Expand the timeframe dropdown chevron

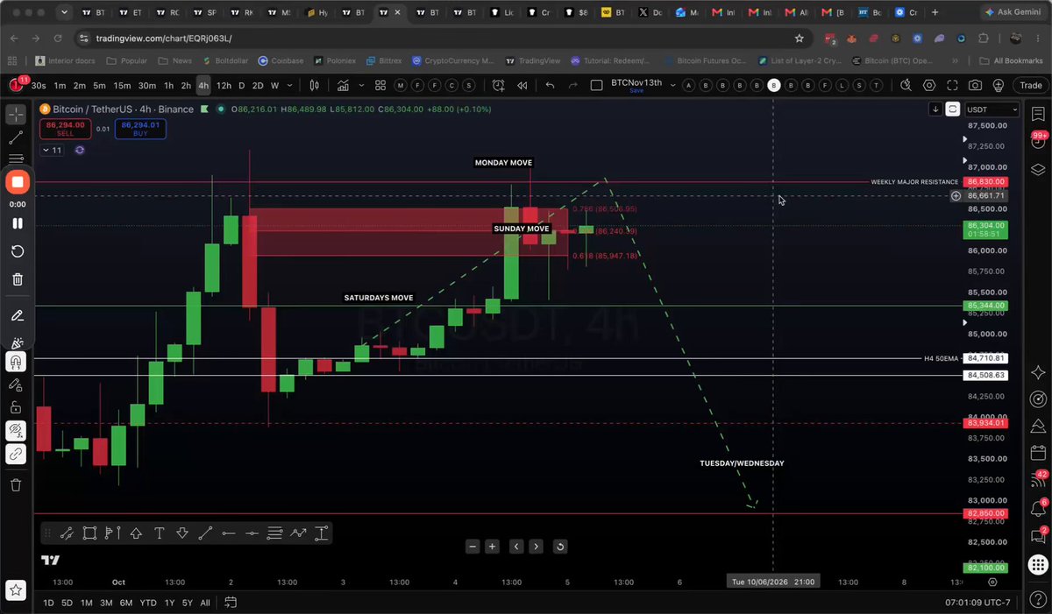[289, 85]
